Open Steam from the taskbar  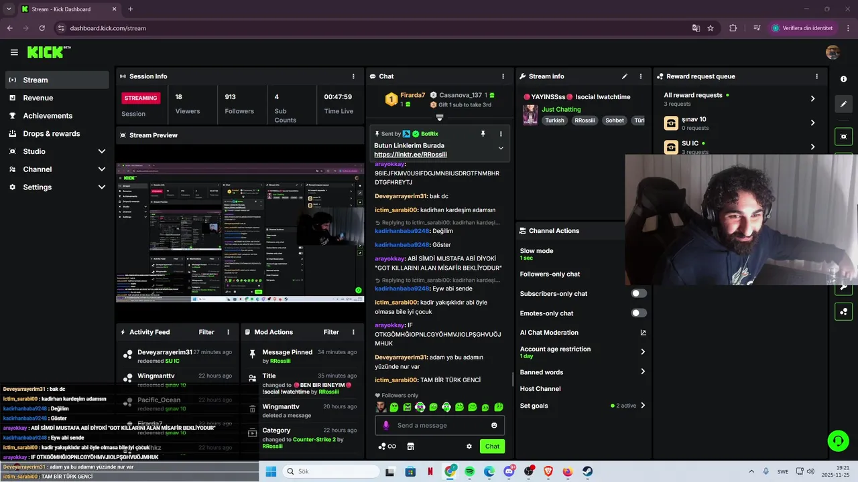pyautogui.click(x=587, y=471)
